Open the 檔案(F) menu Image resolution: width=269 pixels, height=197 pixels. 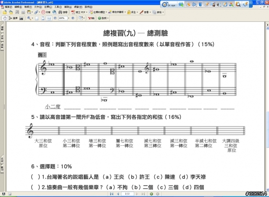tap(8, 7)
